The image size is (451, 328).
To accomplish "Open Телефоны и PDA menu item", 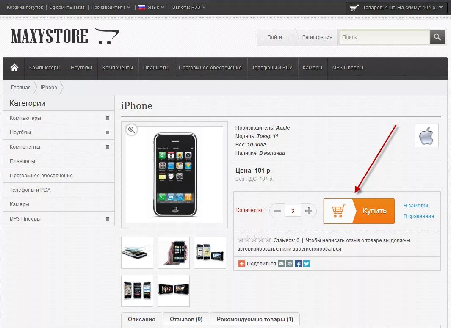I will point(272,68).
